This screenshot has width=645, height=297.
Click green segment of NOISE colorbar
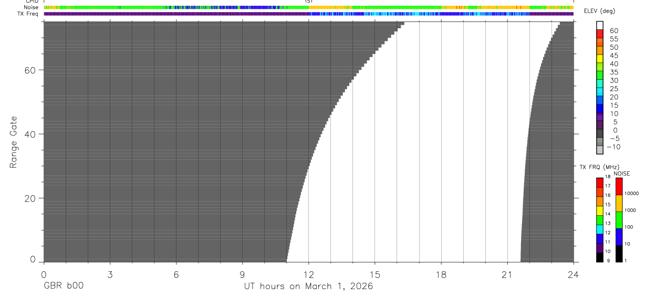[x=619, y=220]
